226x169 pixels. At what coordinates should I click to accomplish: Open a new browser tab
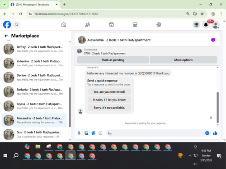click(64, 5)
